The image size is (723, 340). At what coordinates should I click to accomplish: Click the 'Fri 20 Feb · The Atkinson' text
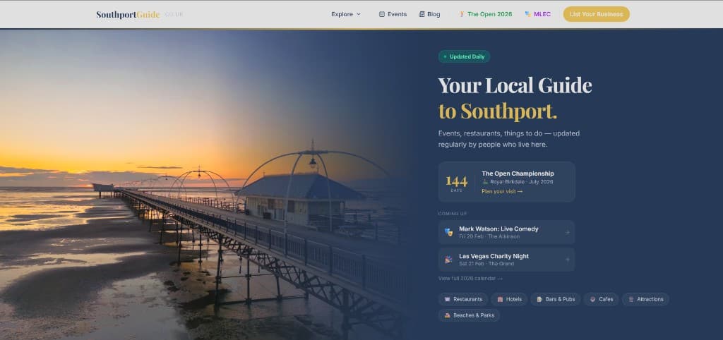[x=489, y=236]
